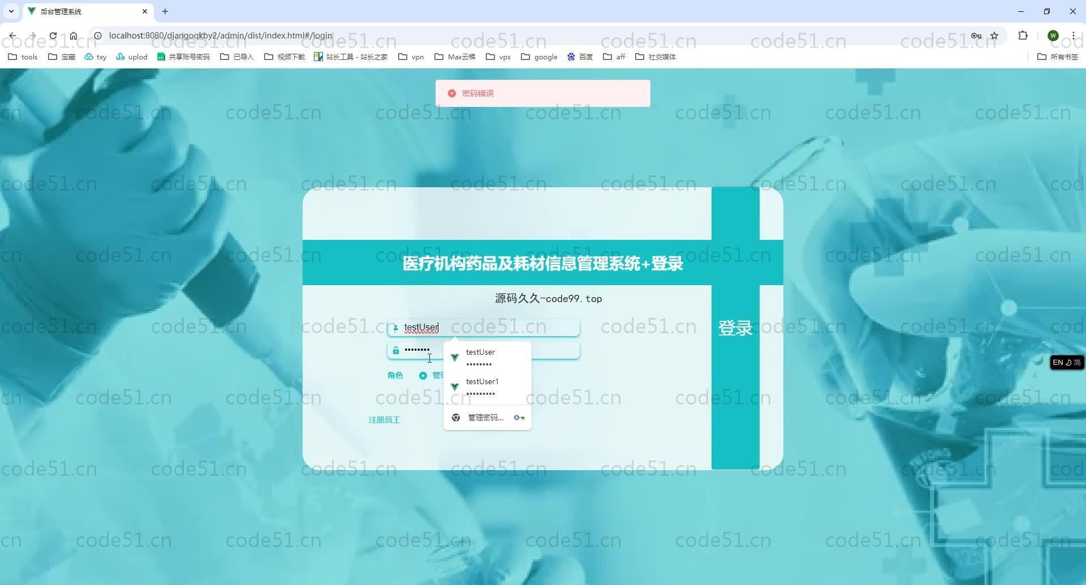Open the profile avatar W
1086x585 pixels.
point(1053,36)
